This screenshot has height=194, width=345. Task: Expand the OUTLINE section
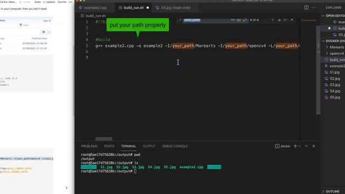point(332,191)
